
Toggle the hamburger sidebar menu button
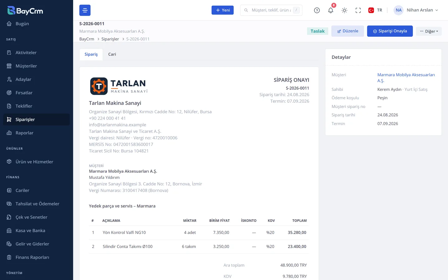point(85,10)
